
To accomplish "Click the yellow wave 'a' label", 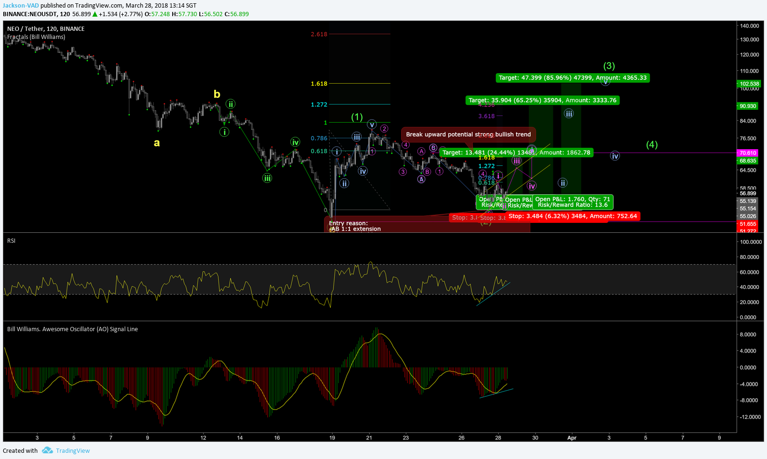I will pos(157,143).
